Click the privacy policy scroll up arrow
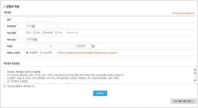198x108 pixels. (195, 70)
